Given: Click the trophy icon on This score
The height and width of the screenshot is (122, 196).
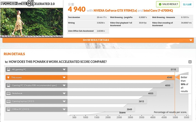Looking at the screenshot, I should [x=8, y=78].
